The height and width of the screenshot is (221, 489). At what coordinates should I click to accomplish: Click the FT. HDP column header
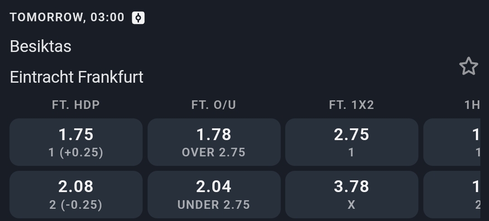tap(76, 105)
